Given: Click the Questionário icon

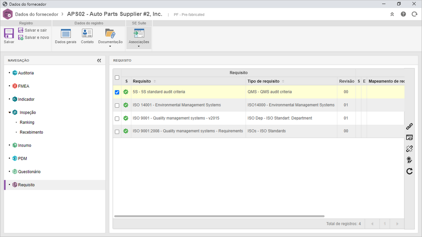Looking at the screenshot, I should 15,172.
